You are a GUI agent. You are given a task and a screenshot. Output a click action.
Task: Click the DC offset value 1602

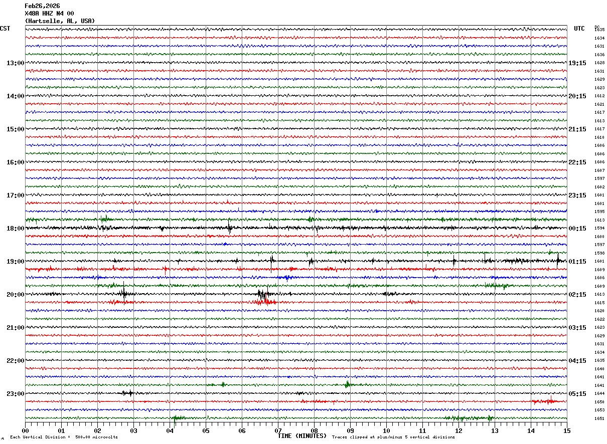599,187
